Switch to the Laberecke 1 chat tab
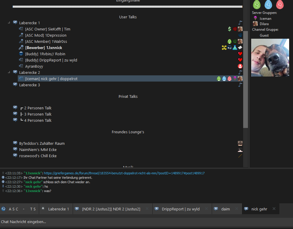Screen dimensions: 293x229 point(56,209)
